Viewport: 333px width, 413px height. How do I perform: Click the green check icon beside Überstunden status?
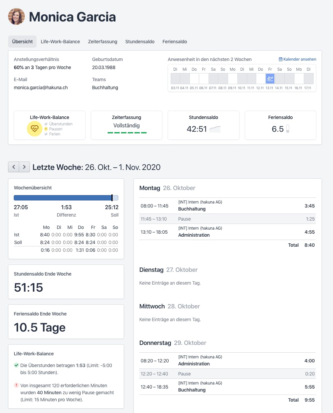click(16, 365)
